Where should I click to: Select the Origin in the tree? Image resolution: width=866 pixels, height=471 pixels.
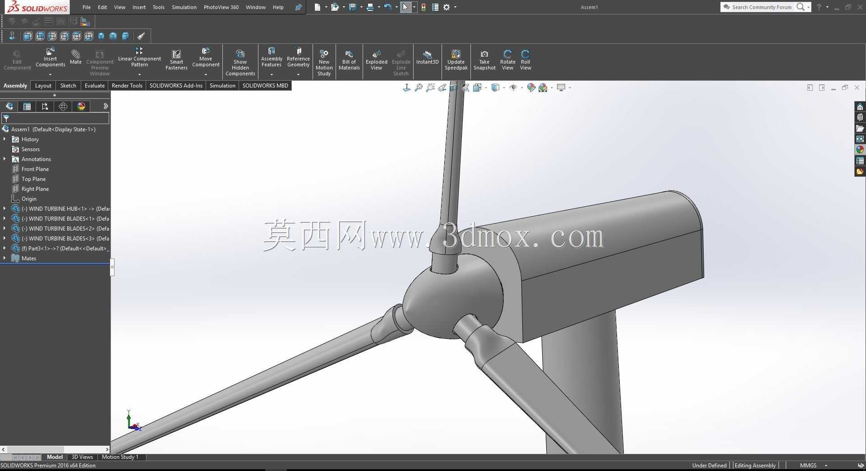29,199
